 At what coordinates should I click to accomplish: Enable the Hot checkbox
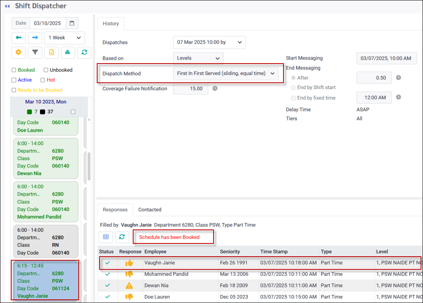click(x=43, y=80)
